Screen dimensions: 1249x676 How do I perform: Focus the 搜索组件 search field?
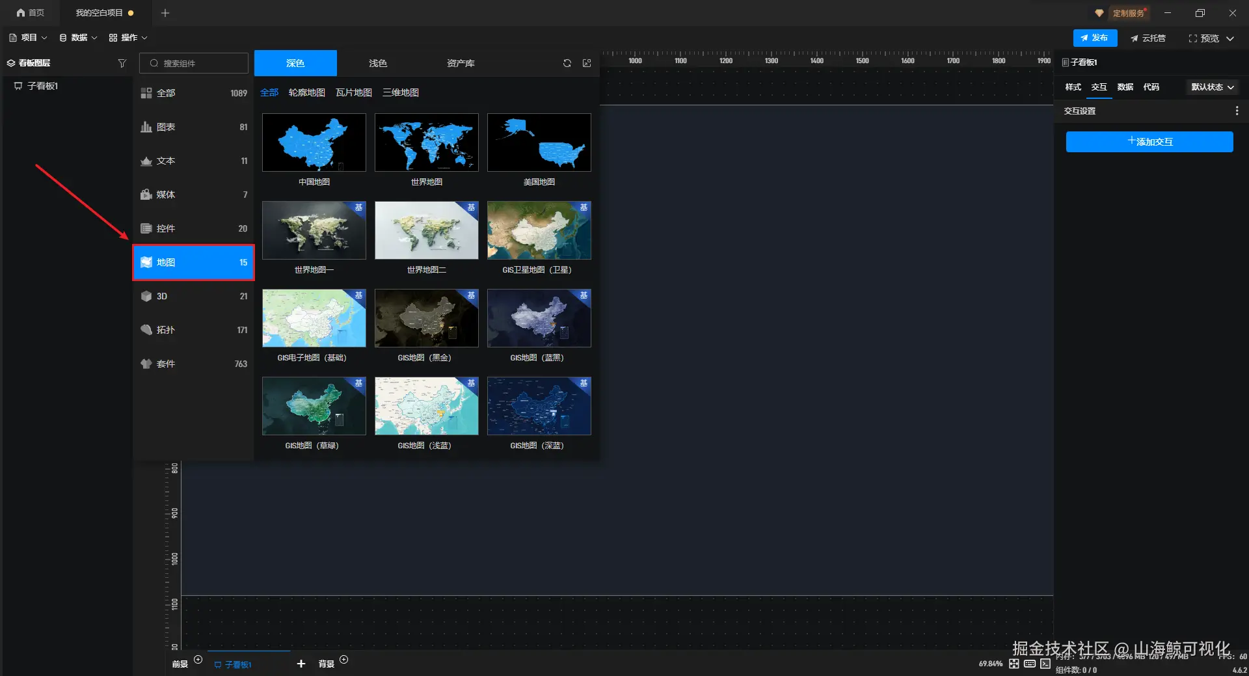pos(194,63)
